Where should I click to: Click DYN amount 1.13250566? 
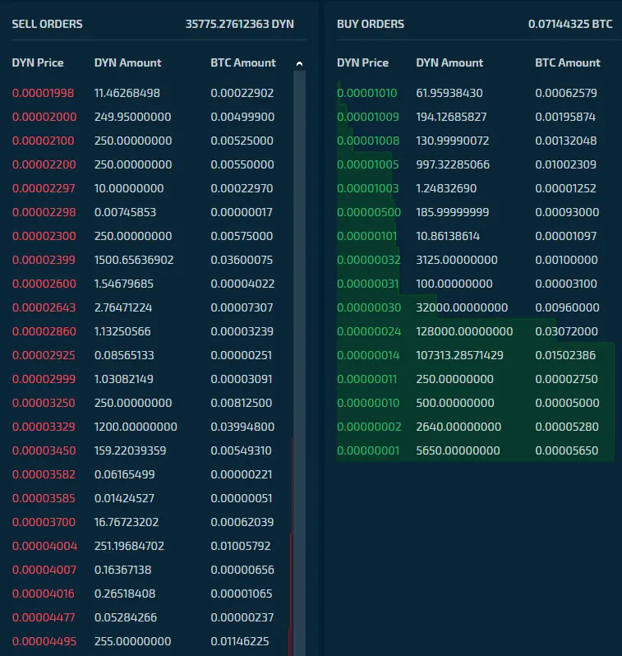pyautogui.click(x=122, y=331)
